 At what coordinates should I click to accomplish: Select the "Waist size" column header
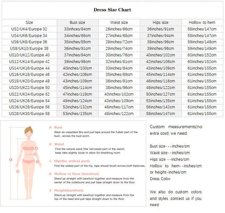(119, 23)
